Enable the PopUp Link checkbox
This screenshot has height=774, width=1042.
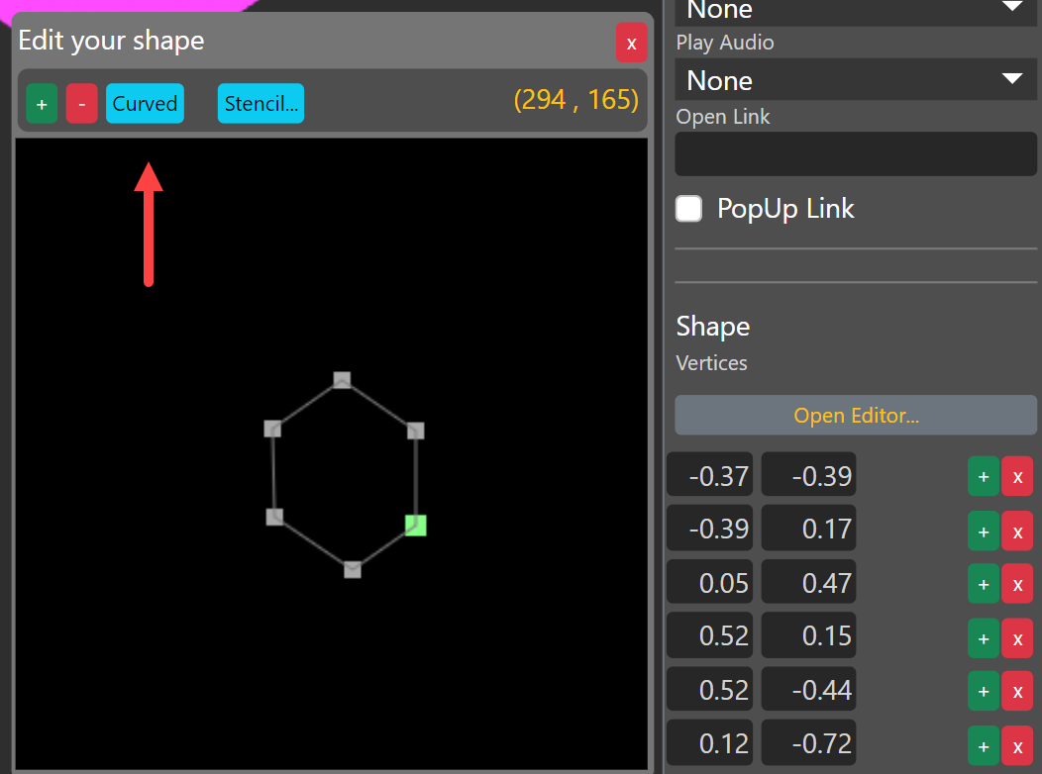(689, 209)
